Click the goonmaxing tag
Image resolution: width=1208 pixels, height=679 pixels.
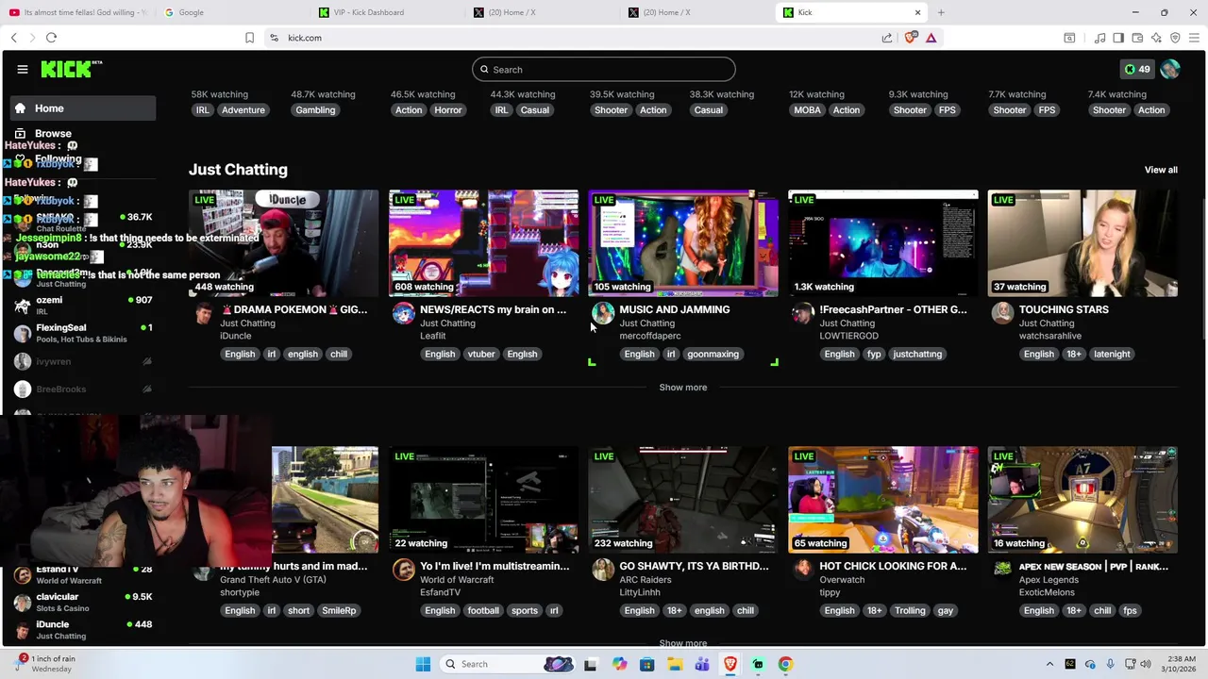pos(713,354)
